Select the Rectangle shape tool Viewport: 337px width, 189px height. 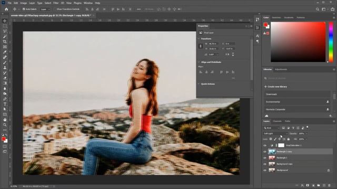point(5,114)
